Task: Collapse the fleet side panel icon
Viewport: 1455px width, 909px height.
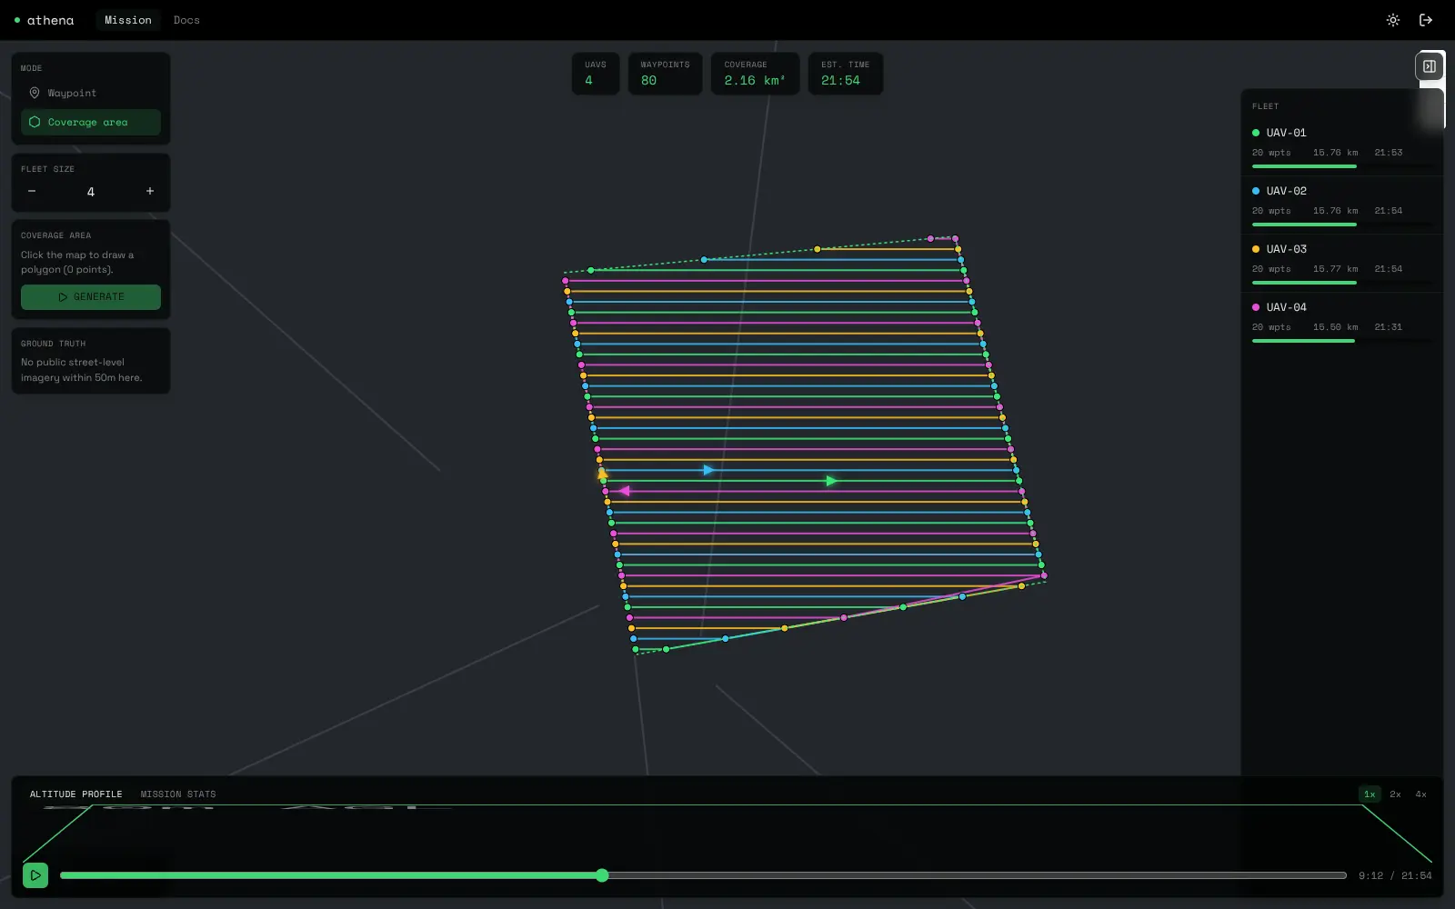Action: coord(1430,66)
